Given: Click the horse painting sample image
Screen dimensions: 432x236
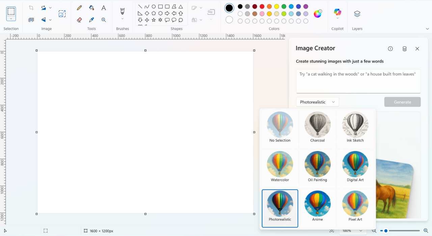Looking at the screenshot, I should (395, 189).
